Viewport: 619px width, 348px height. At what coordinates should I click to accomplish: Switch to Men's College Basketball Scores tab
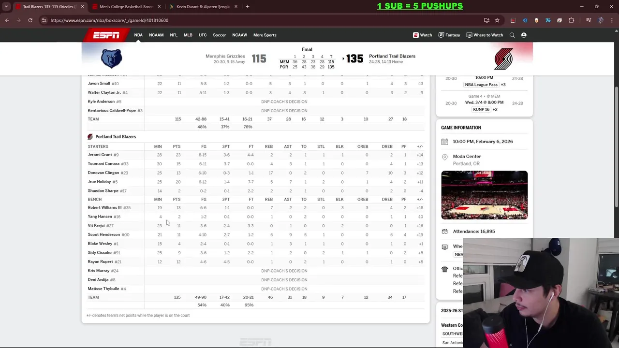[126, 7]
